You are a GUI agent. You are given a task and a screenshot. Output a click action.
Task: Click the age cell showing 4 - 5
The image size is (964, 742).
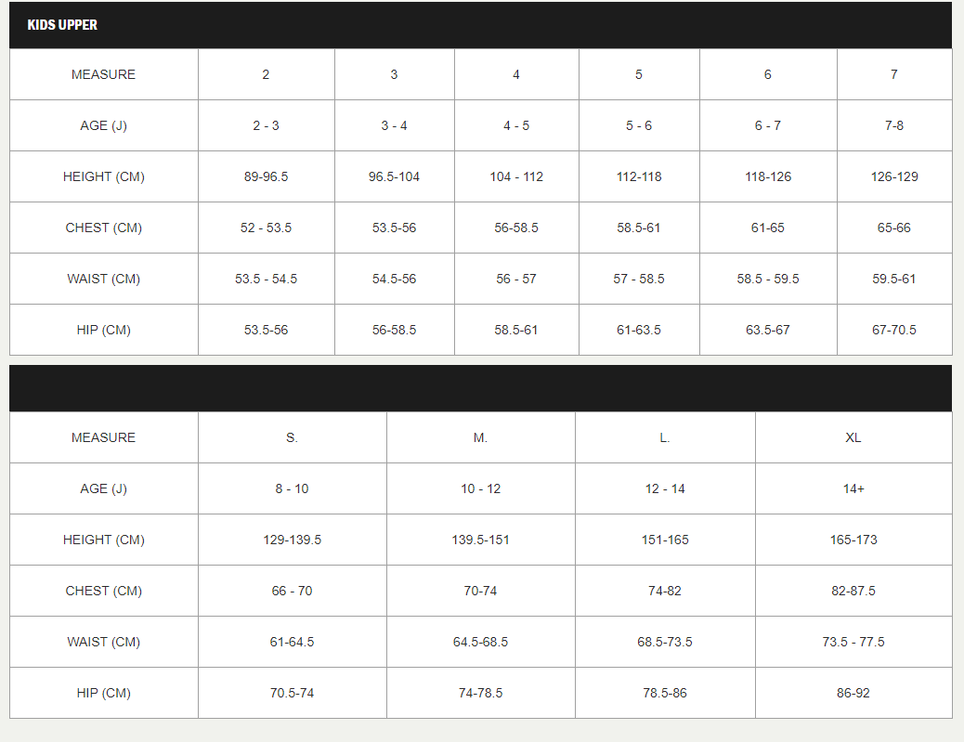click(x=515, y=125)
